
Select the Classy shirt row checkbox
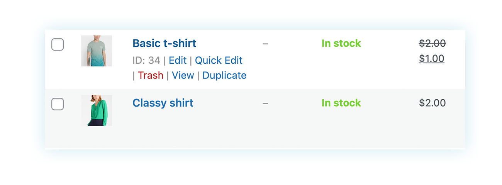(x=58, y=104)
